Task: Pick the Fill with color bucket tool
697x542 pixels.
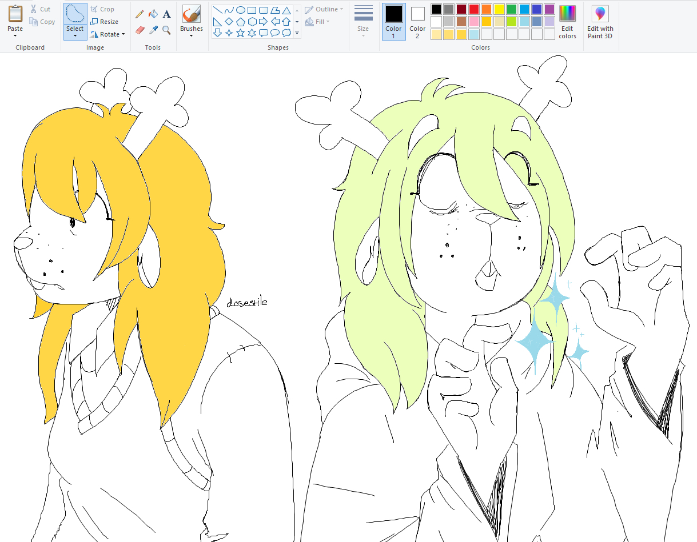Action: [153, 14]
